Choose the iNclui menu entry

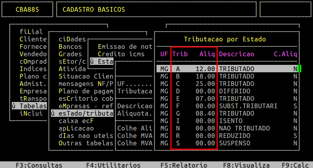click(31, 113)
